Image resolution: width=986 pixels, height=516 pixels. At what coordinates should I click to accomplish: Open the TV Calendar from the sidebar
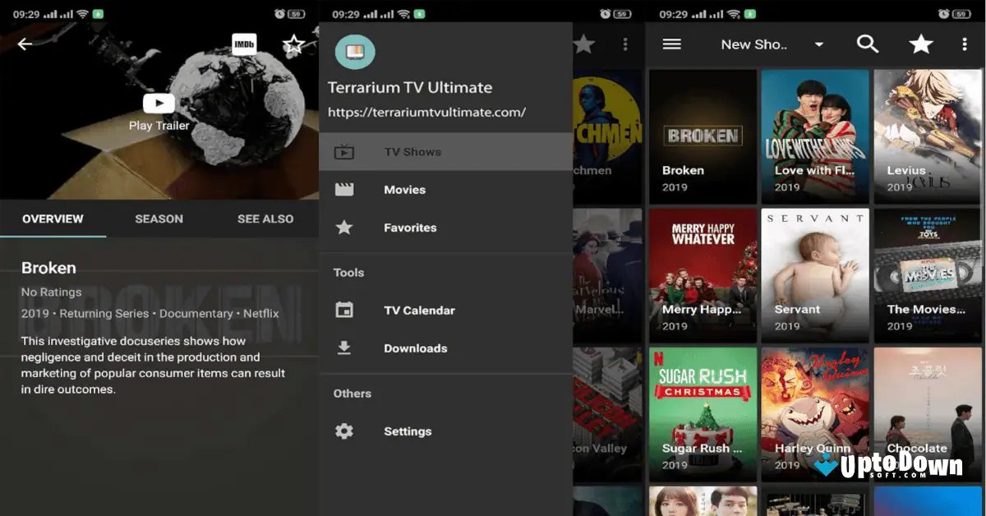click(419, 310)
